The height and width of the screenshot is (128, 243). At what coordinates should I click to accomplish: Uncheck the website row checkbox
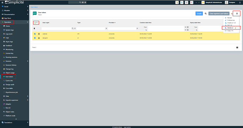click(x=35, y=34)
